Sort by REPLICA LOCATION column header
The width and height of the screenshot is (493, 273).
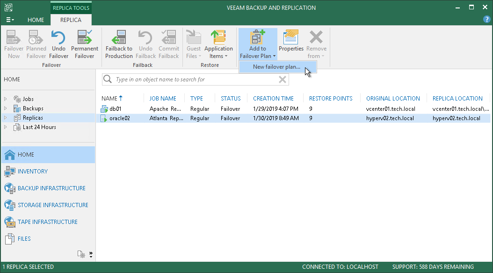click(x=457, y=98)
